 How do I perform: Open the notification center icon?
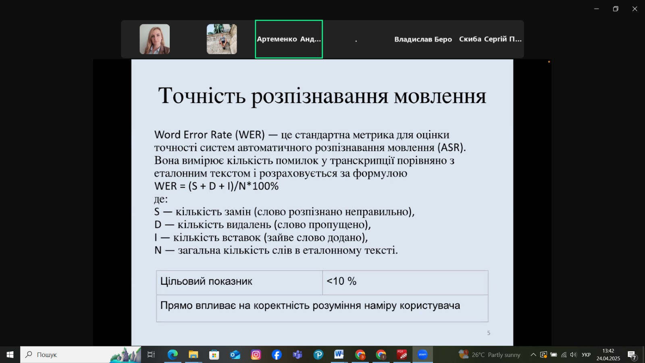coord(632,355)
